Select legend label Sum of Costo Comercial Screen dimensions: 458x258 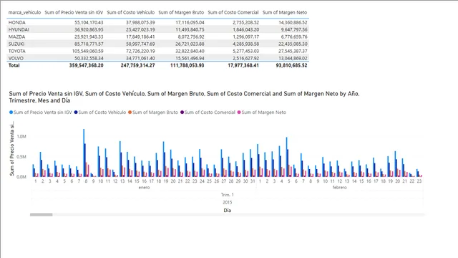tap(210, 113)
